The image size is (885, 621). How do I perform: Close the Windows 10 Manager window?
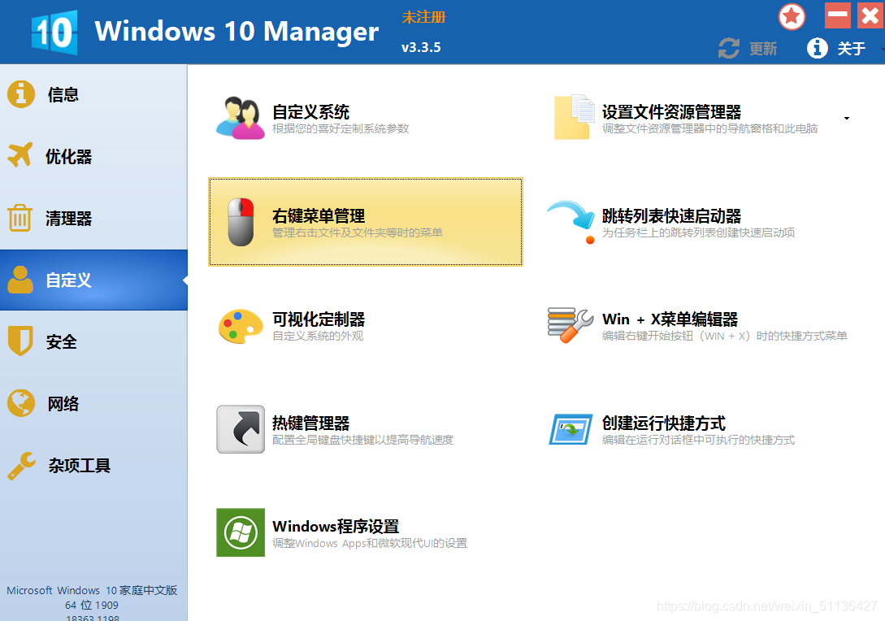(870, 15)
